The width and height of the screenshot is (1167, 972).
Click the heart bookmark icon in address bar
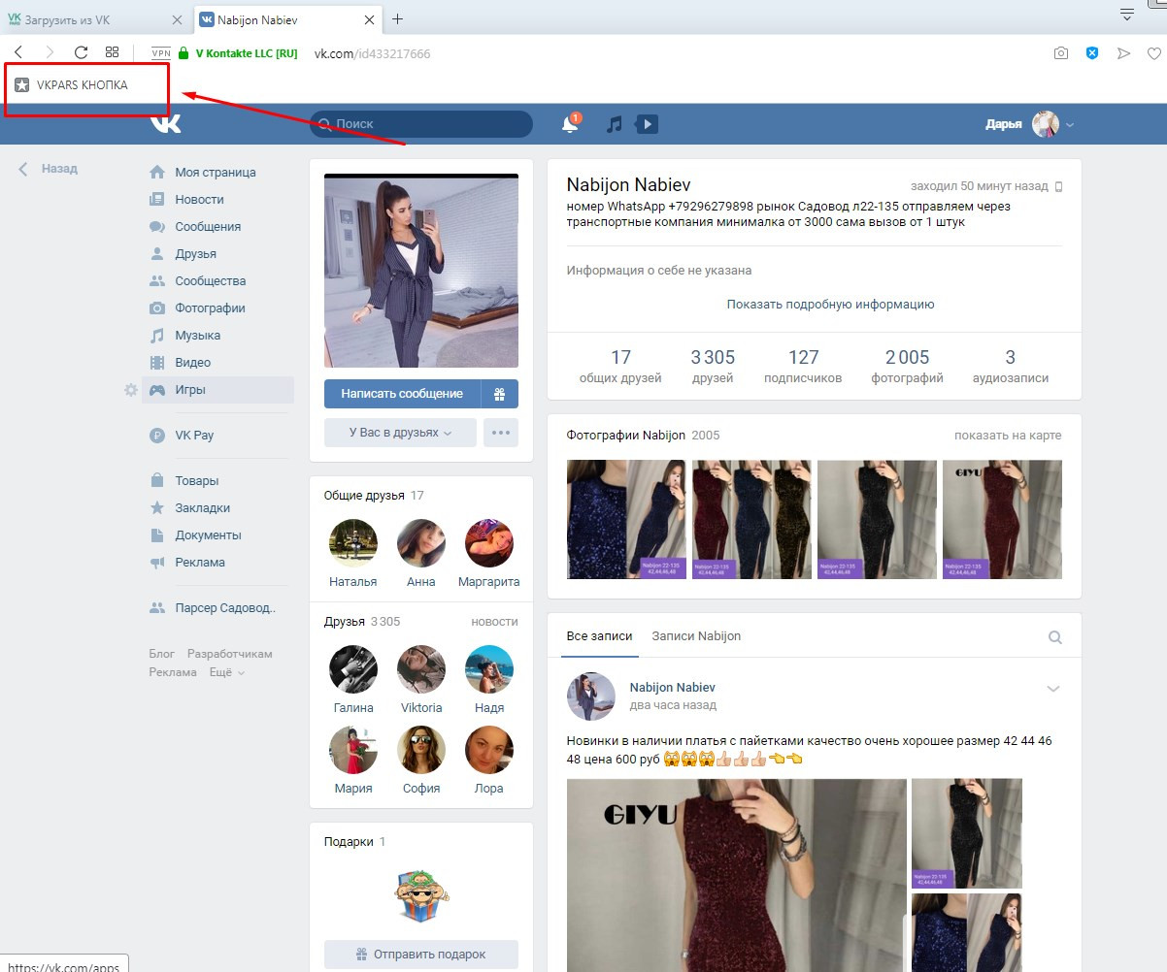point(1153,53)
